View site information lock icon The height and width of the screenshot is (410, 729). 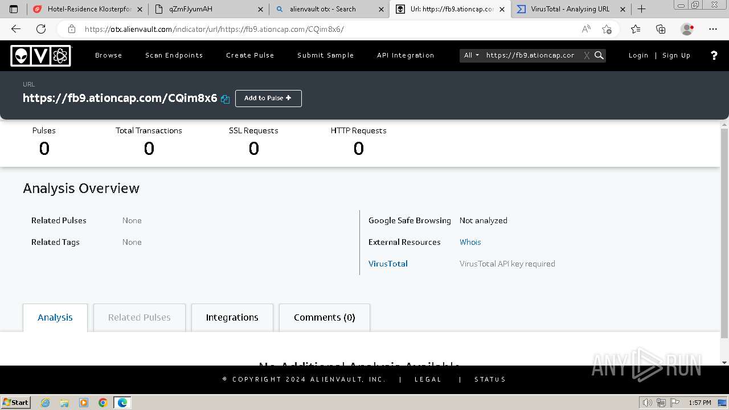[71, 29]
